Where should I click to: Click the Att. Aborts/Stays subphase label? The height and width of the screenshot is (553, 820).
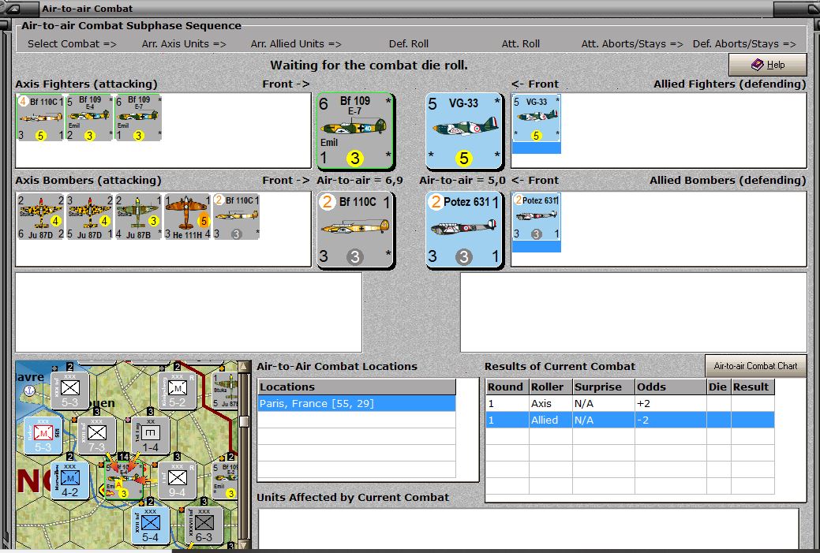pos(632,44)
